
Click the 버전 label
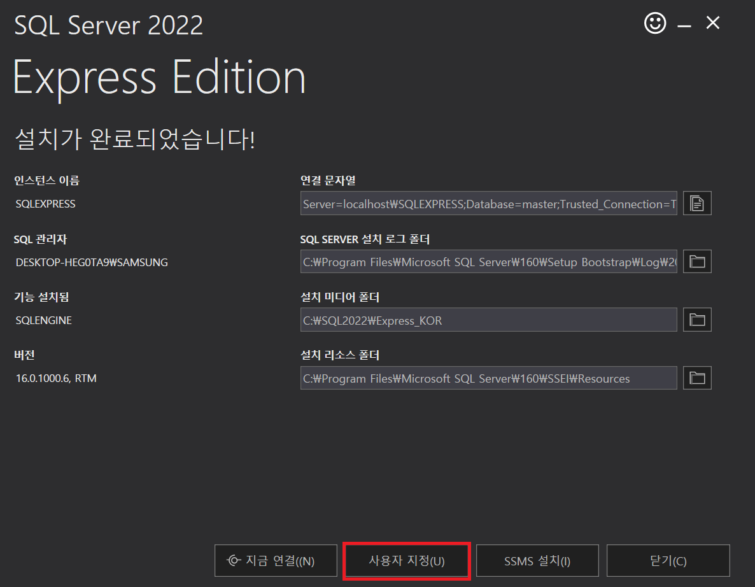click(x=25, y=355)
